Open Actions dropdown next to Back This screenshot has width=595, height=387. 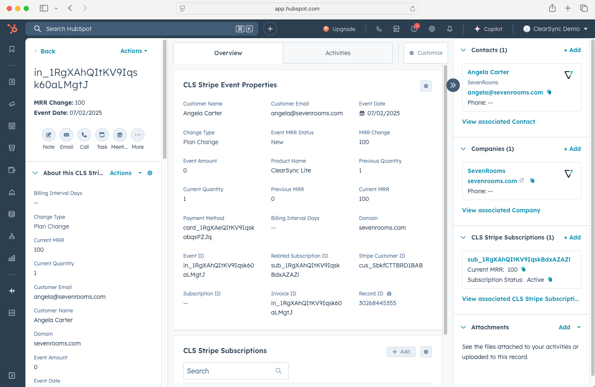134,51
